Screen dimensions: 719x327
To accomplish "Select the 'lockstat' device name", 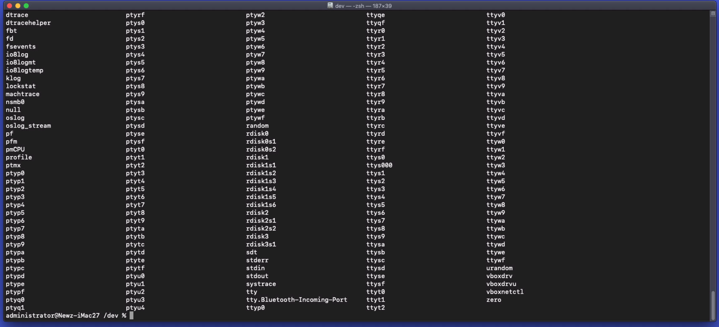I will point(21,86).
